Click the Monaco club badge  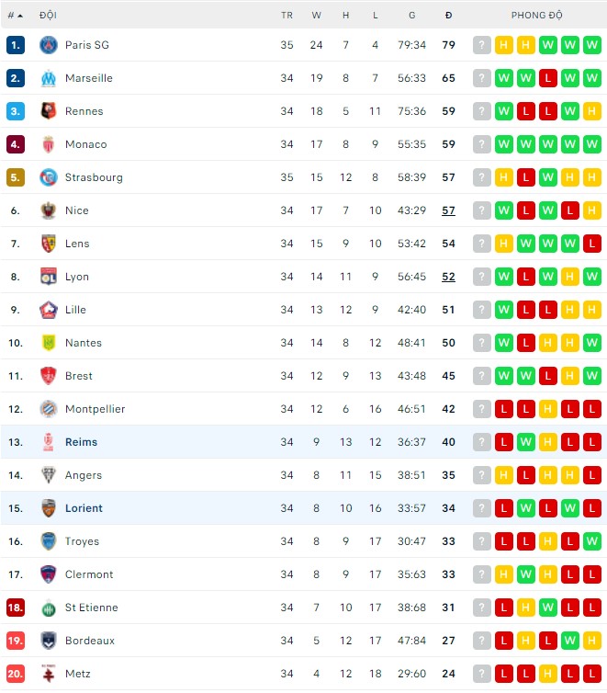[49, 144]
